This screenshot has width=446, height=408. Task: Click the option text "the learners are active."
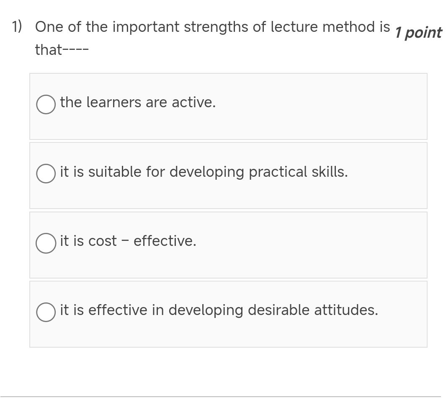tap(138, 102)
